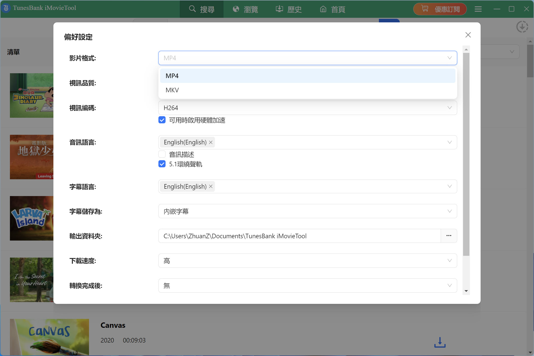Image resolution: width=534 pixels, height=356 pixels.
Task: Click the TunesBank app logo icon
Action: [6, 8]
